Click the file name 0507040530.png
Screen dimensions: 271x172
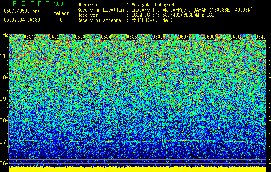point(22,11)
